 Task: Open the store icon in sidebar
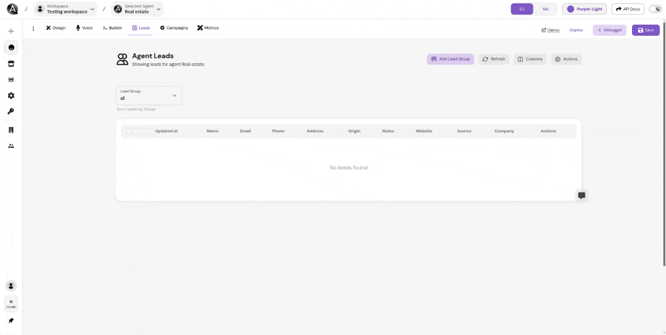11,63
